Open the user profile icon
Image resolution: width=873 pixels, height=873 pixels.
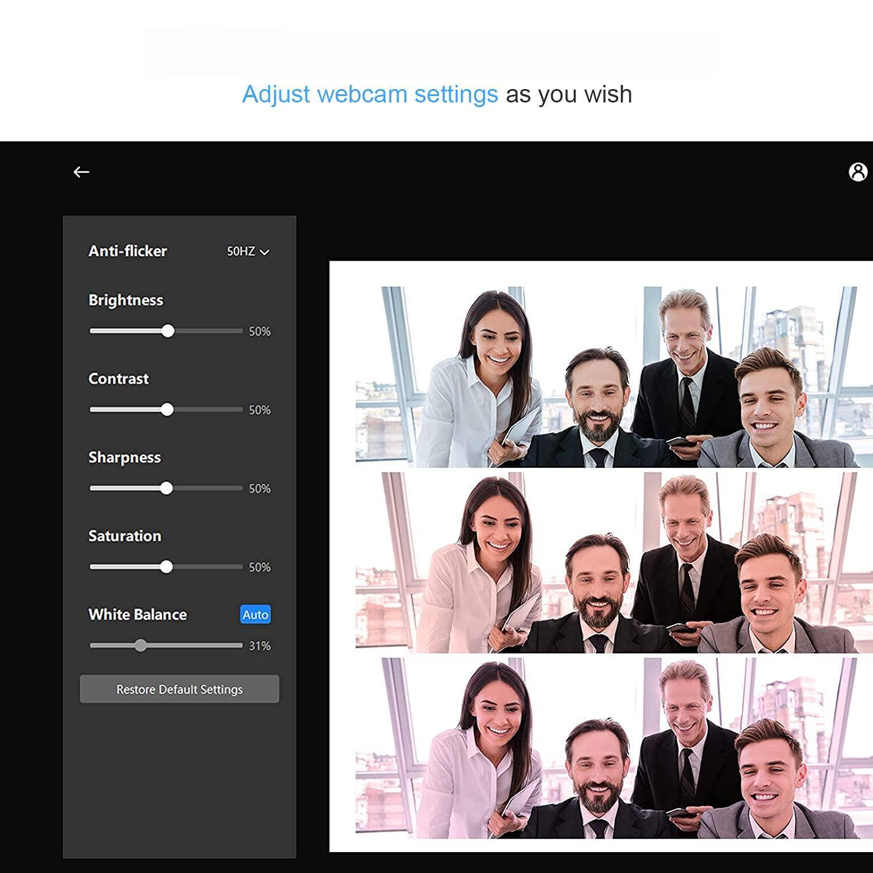pyautogui.click(x=857, y=172)
